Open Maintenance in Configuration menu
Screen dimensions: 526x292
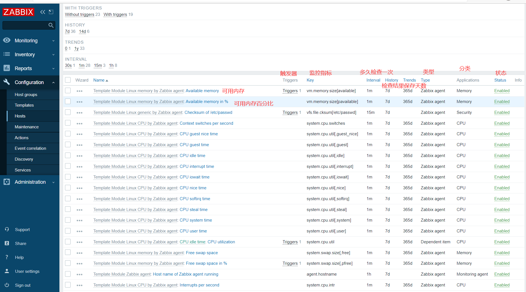click(x=27, y=127)
